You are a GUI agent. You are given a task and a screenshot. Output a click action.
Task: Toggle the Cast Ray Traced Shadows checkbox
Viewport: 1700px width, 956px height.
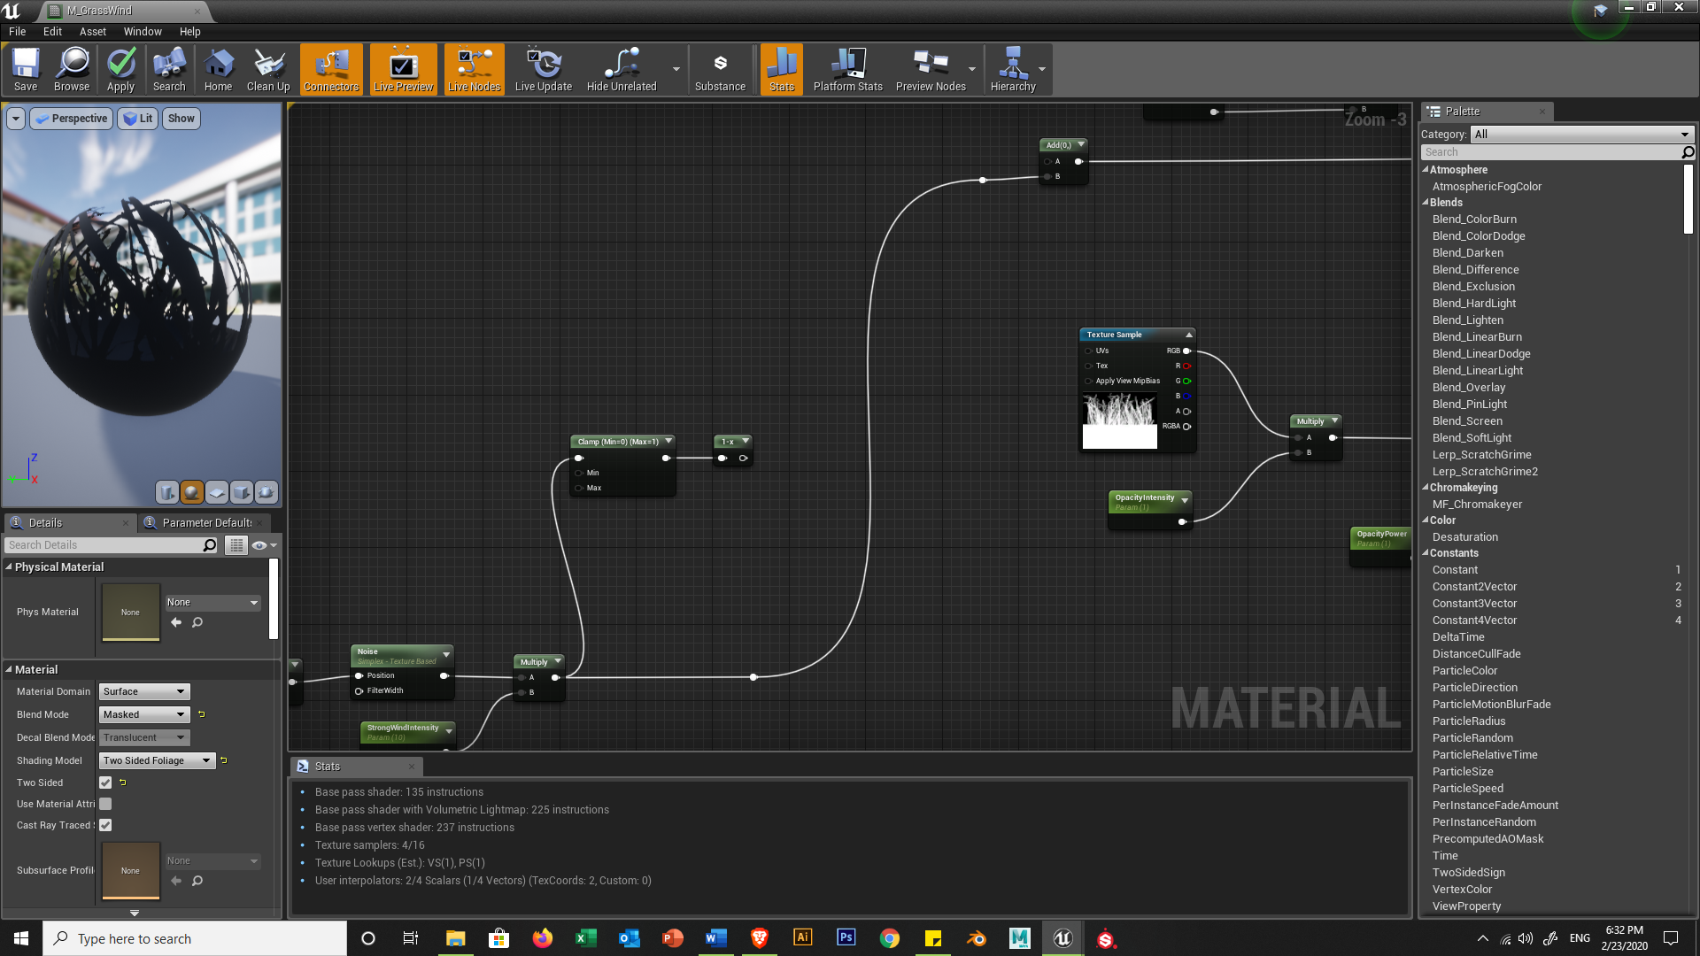pyautogui.click(x=105, y=825)
